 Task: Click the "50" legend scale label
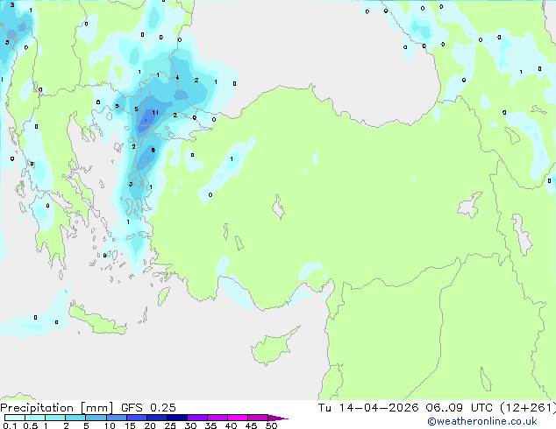pos(272,425)
